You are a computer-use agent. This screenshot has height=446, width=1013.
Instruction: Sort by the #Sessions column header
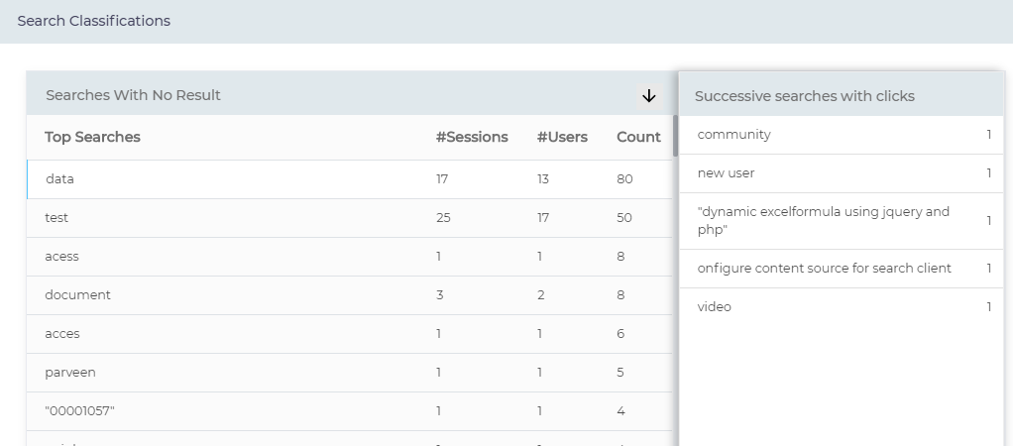472,137
